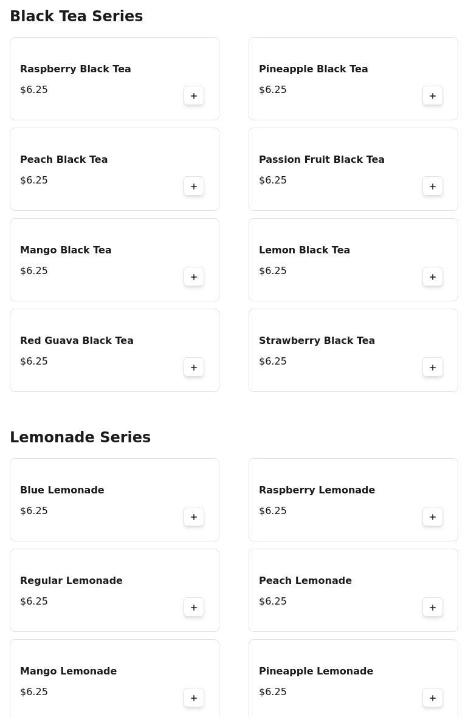Add Lemon Black Tea via plus icon

pyautogui.click(x=432, y=276)
